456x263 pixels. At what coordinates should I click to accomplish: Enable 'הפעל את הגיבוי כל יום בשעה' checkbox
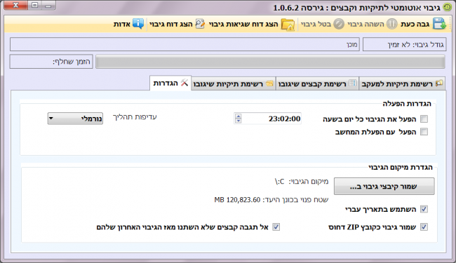(424, 119)
